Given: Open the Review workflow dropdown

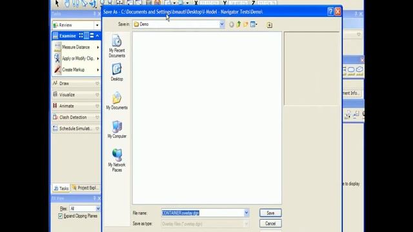Looking at the screenshot, I should pyautogui.click(x=97, y=25).
